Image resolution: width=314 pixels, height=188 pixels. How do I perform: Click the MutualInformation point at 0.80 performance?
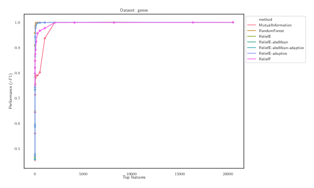coord(40,72)
